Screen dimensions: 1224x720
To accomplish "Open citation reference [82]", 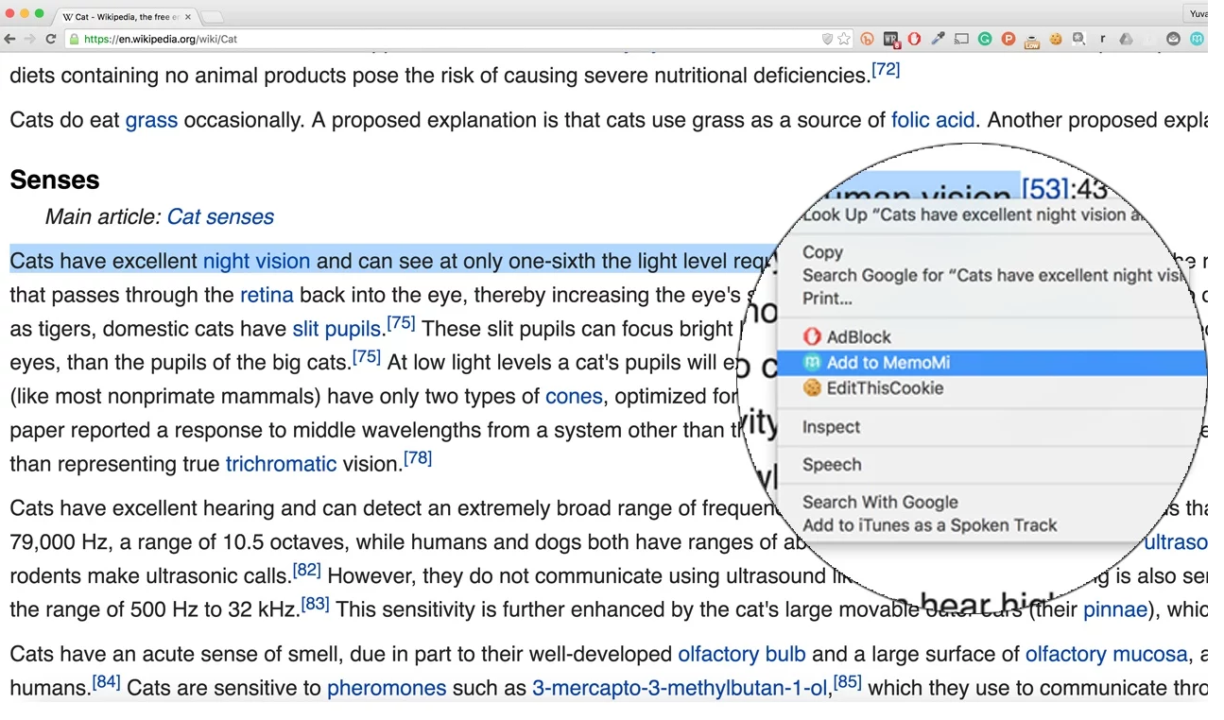I will 307,570.
